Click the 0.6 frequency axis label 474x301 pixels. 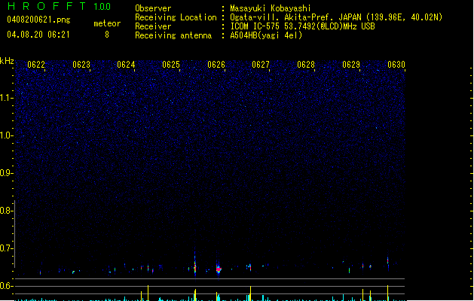coord(6,286)
